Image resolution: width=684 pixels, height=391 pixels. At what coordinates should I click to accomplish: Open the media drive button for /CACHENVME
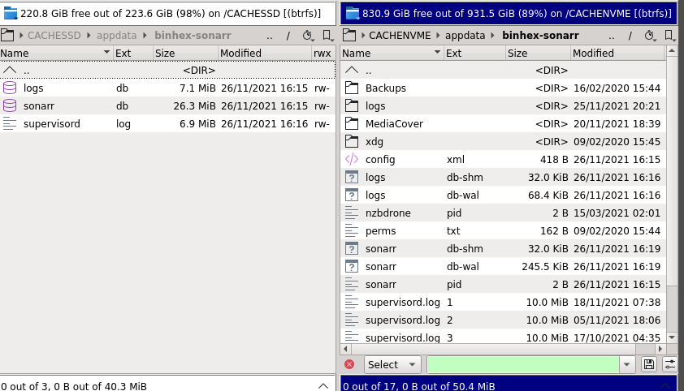coord(352,13)
